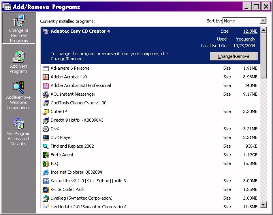Open the frequently used link
This screenshot has width=273, height=215.
[x=245, y=39]
